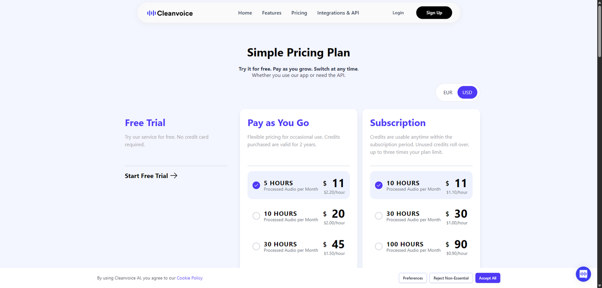This screenshot has width=602, height=288.
Task: Go to the Home menu item
Action: tap(245, 13)
